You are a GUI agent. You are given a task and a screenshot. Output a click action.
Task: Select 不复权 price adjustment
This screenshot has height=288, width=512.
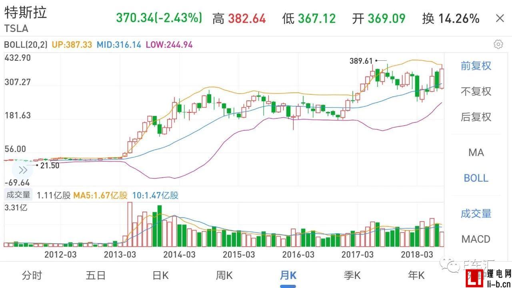coord(476,91)
